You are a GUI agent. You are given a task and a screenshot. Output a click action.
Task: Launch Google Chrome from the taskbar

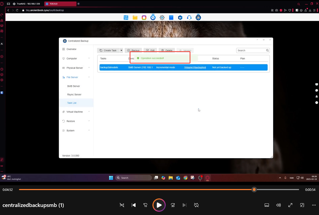[x=185, y=178]
